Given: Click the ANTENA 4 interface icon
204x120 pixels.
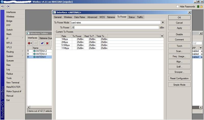Looking at the screenshot, I should [x=34, y=54].
